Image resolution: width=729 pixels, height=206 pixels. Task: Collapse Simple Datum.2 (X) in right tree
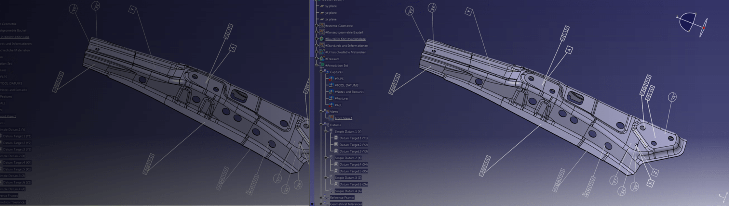click(326, 158)
